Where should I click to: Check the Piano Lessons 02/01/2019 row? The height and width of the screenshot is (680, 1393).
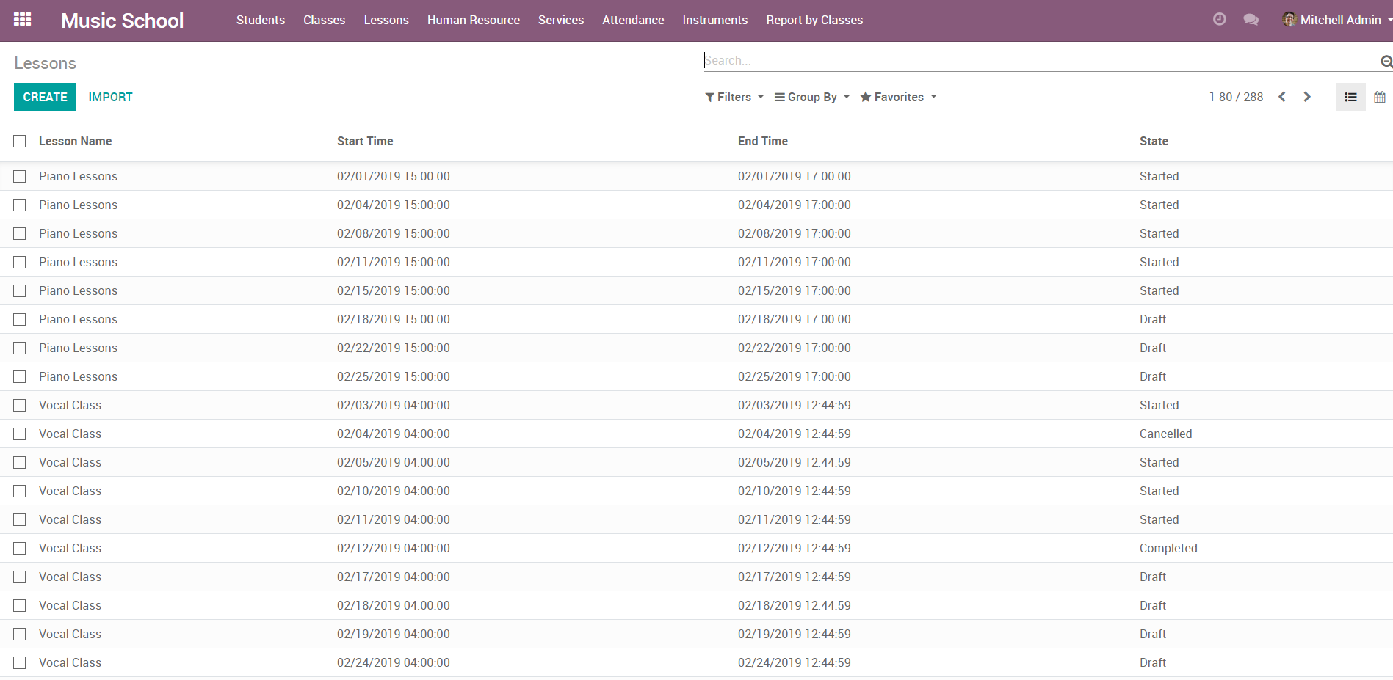pos(20,176)
